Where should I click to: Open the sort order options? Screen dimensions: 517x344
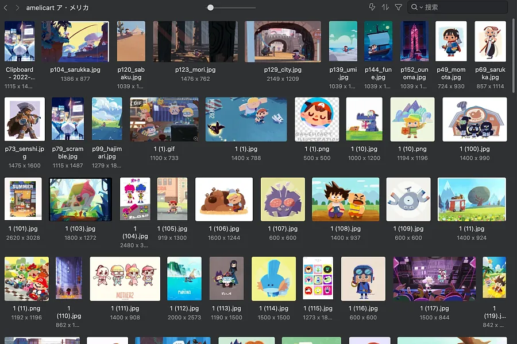[385, 7]
